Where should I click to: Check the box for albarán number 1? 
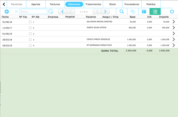point(30,22)
